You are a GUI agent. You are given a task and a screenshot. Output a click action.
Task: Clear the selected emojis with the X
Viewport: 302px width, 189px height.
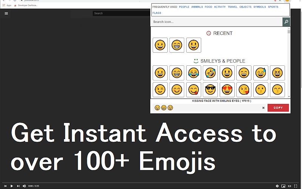263,108
